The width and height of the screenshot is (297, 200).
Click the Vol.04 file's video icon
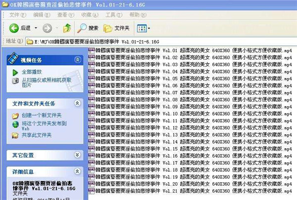tap(92, 72)
